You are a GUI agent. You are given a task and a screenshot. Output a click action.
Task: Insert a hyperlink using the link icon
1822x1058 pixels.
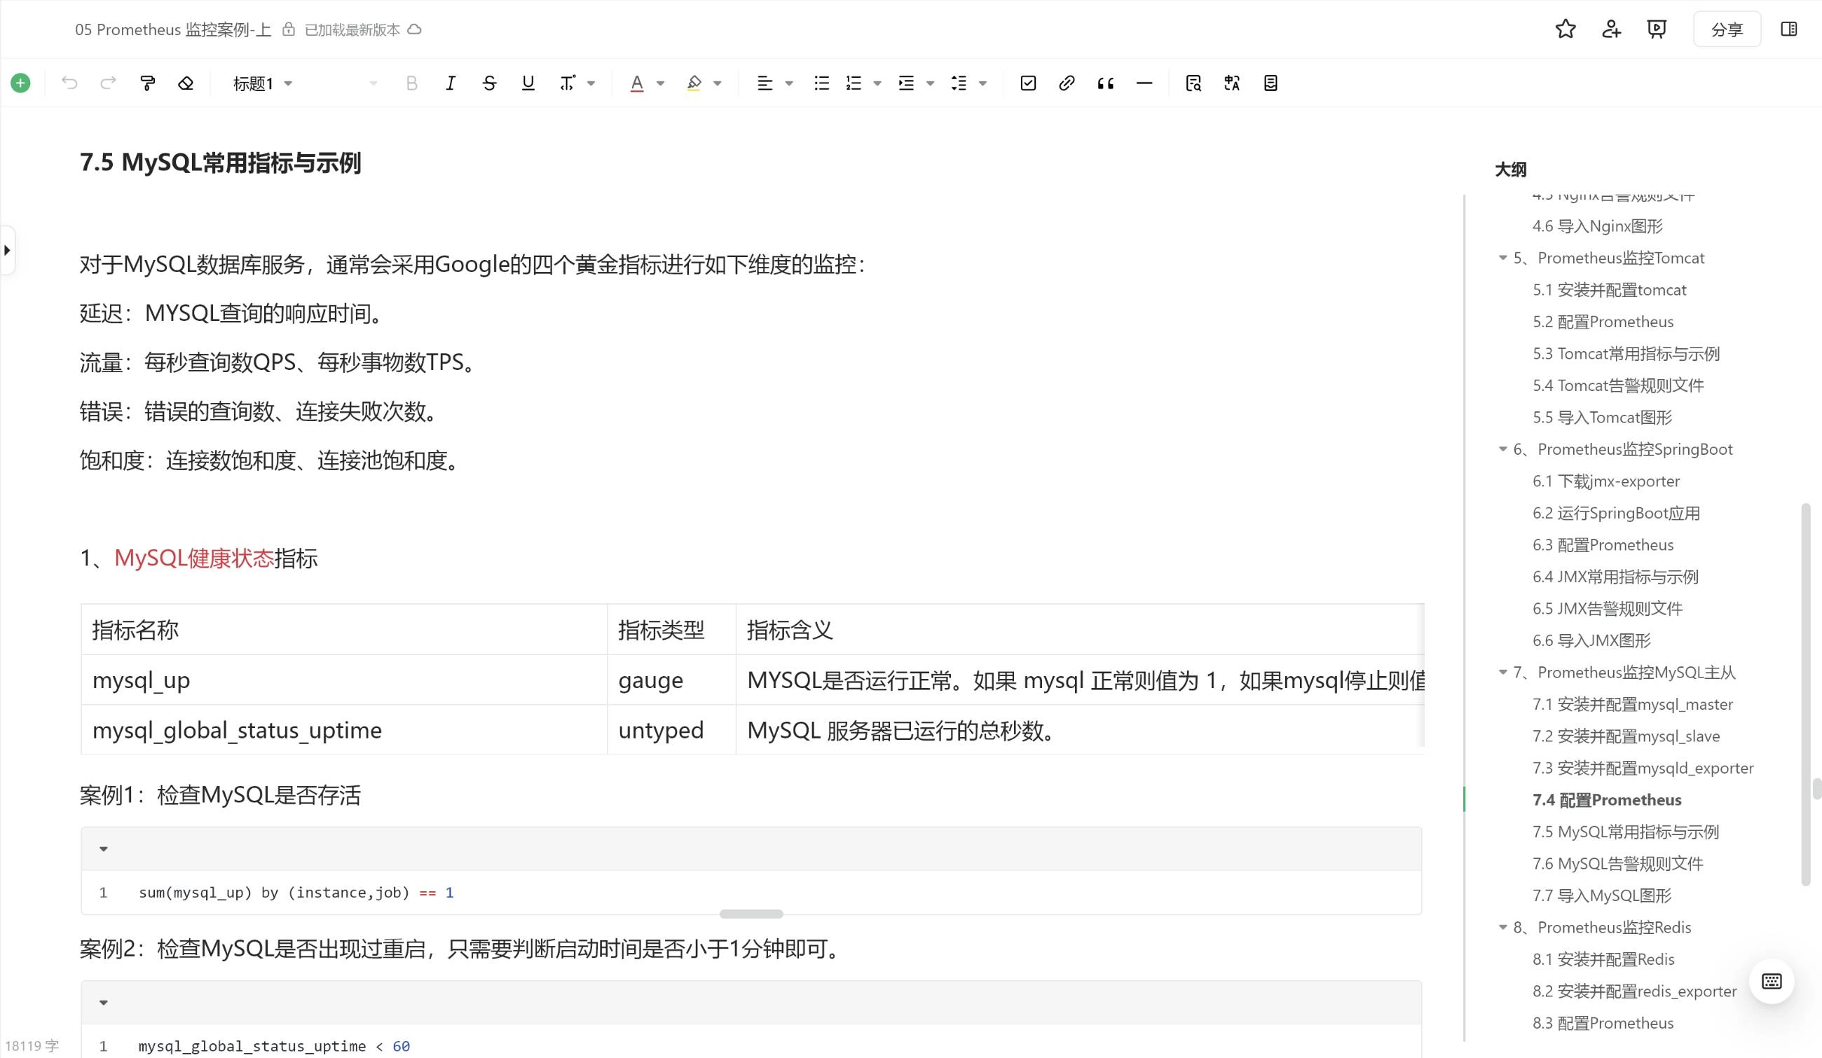click(x=1066, y=83)
